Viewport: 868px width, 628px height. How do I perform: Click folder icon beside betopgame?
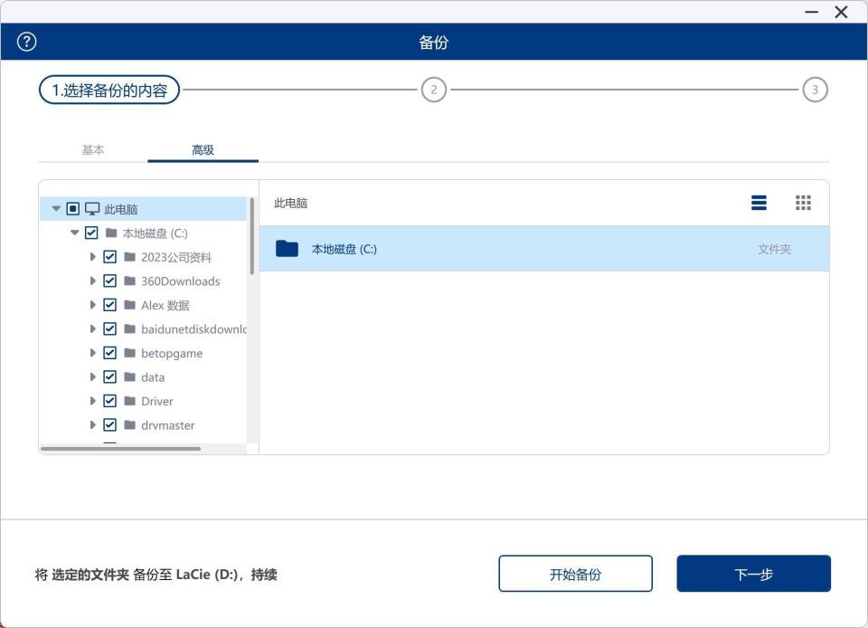[x=130, y=353]
